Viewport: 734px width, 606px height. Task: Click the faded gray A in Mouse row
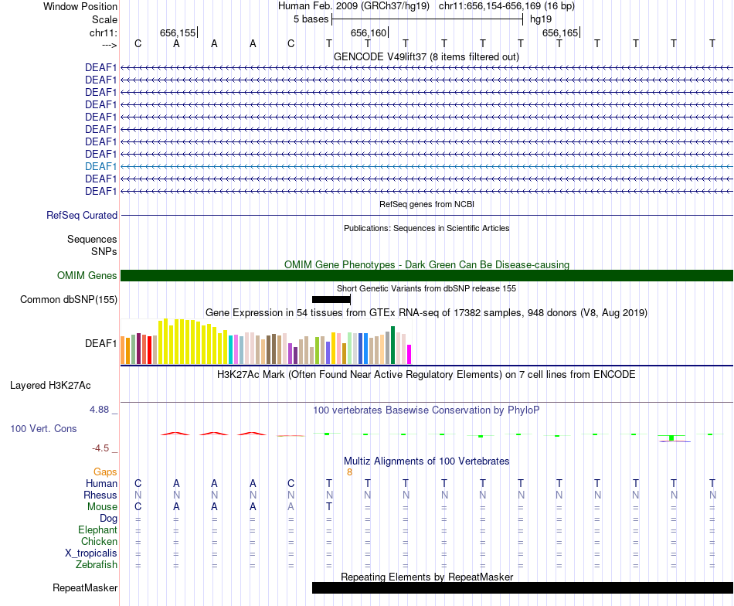pyautogui.click(x=291, y=507)
